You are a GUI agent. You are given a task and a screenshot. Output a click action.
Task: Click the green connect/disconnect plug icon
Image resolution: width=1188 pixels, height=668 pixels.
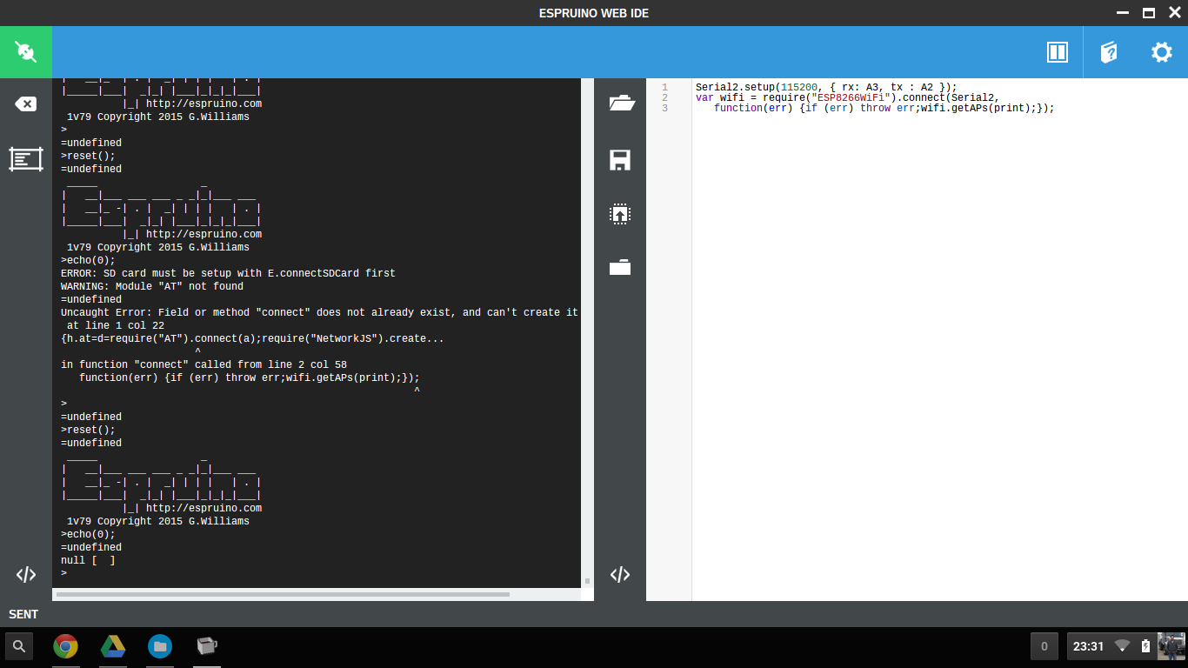26,52
